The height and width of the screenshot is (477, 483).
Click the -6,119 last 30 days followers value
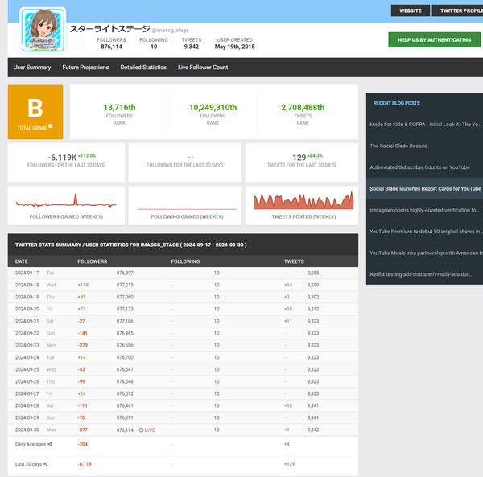(85, 464)
